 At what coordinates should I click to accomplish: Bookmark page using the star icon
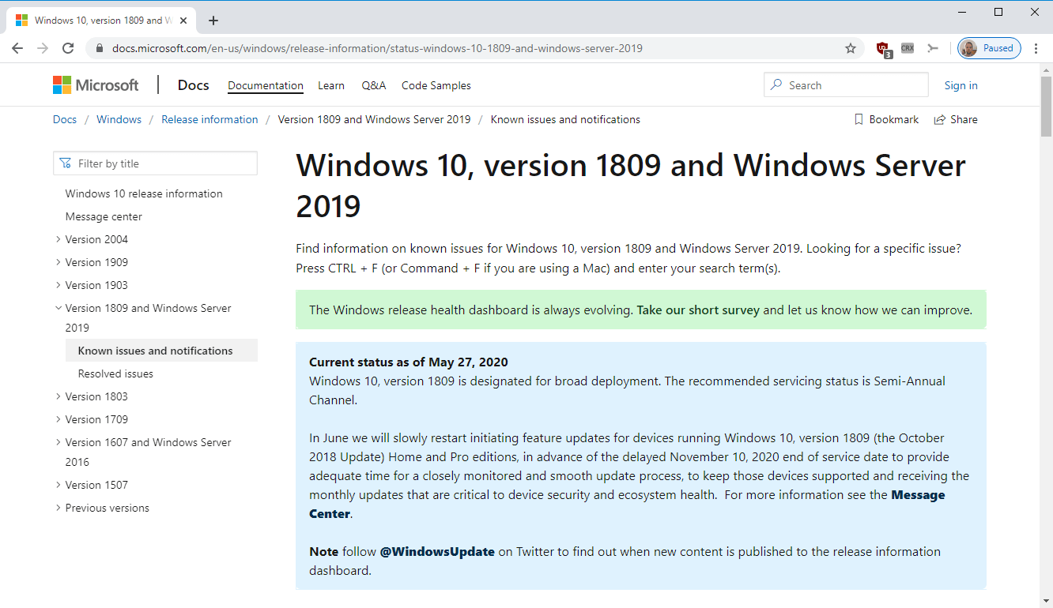851,48
